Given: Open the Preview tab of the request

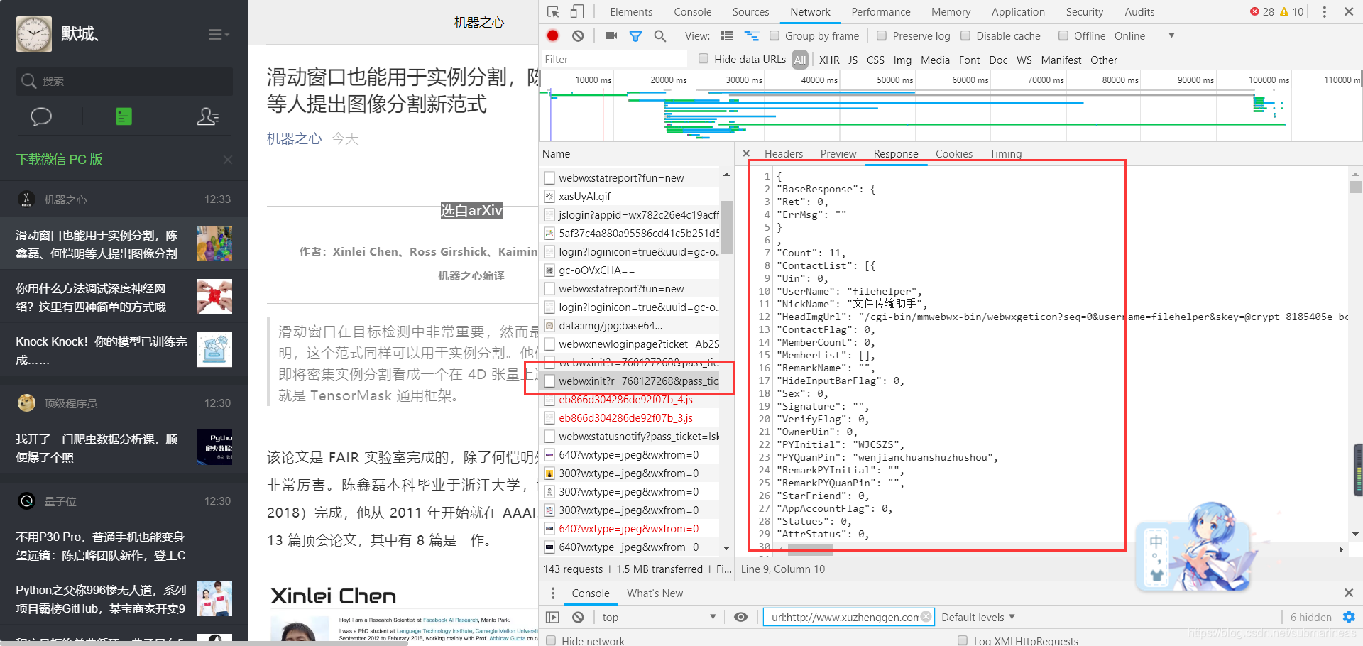Looking at the screenshot, I should (x=838, y=154).
